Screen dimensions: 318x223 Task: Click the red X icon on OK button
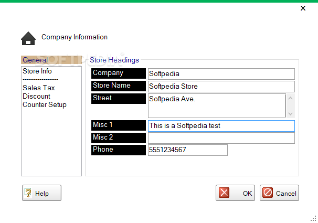pyautogui.click(x=224, y=193)
